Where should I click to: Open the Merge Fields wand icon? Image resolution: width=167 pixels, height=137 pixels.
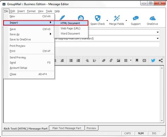pos(117,18)
